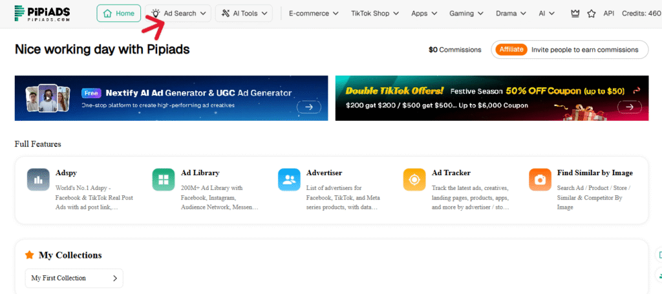662x294 pixels.
Task: Open the Advertiser feature title
Action: pos(325,173)
